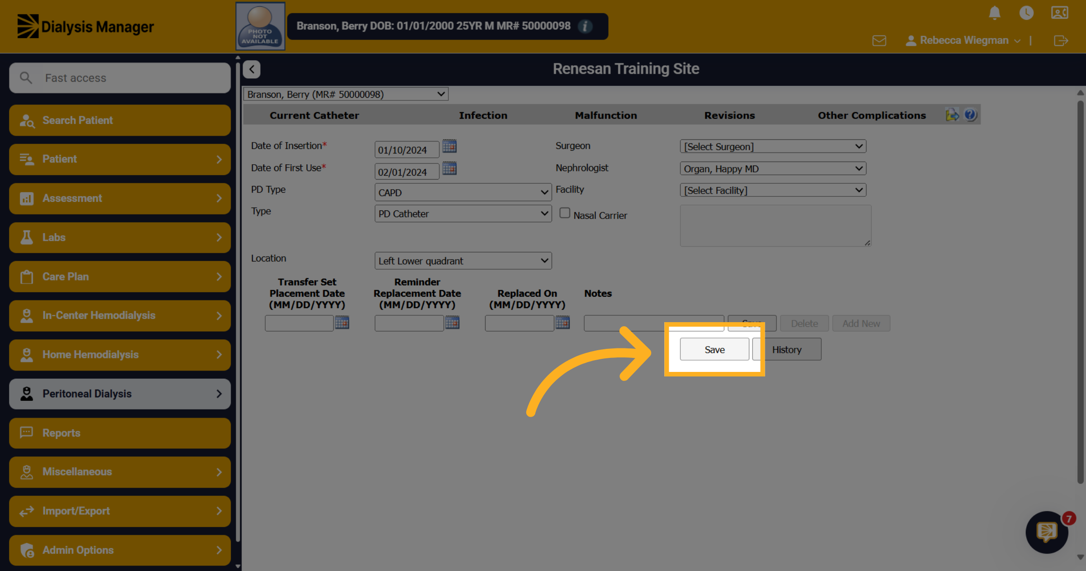This screenshot has width=1086, height=571.
Task: Open calendar picker for Date of Insertion
Action: (449, 146)
